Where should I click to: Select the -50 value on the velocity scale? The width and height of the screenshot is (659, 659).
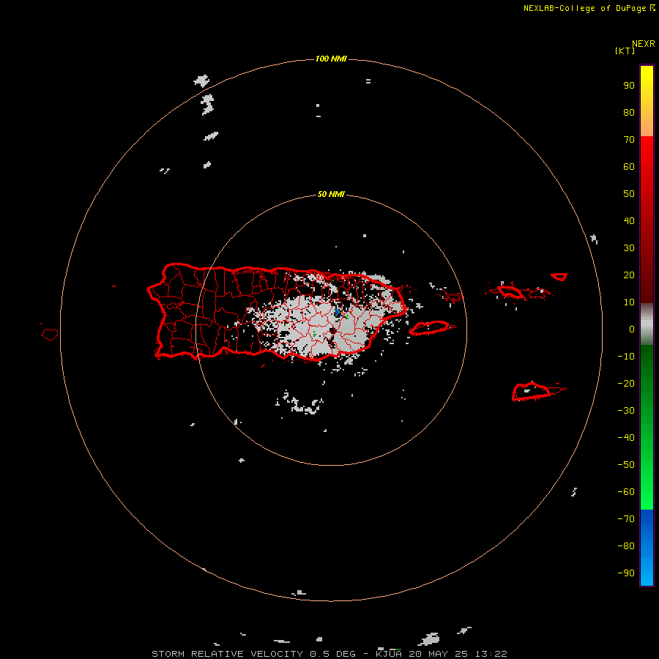click(x=626, y=465)
